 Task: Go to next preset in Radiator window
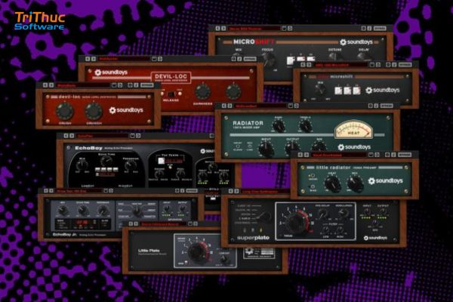click(230, 106)
